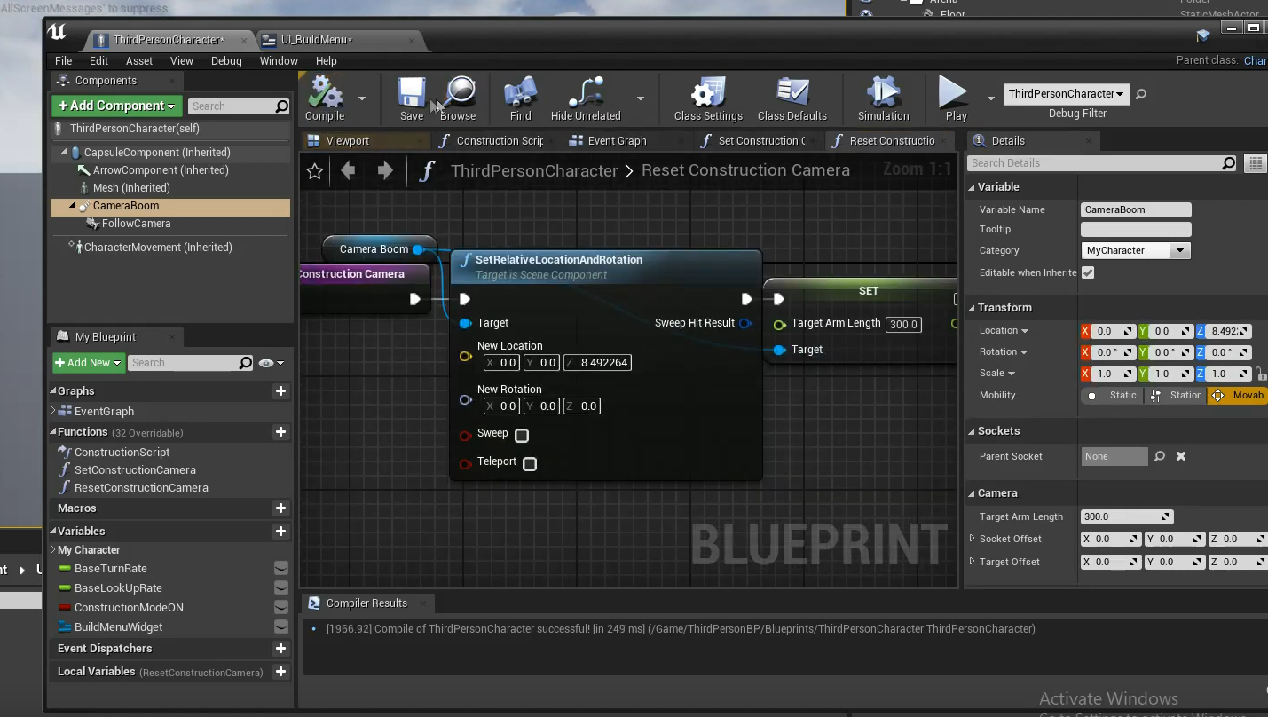Image resolution: width=1268 pixels, height=717 pixels.
Task: Open the Category MyCharacter dropdown
Action: point(1135,251)
